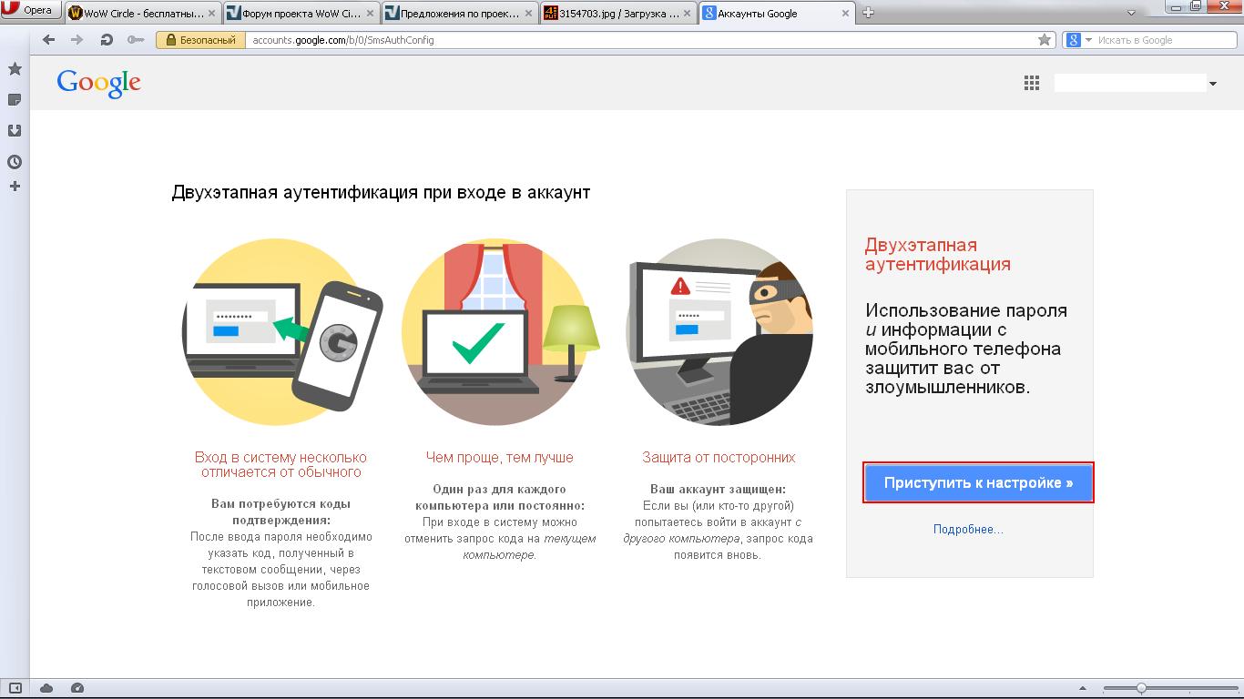Open the Downloads panel in the sidebar

pos(15,130)
